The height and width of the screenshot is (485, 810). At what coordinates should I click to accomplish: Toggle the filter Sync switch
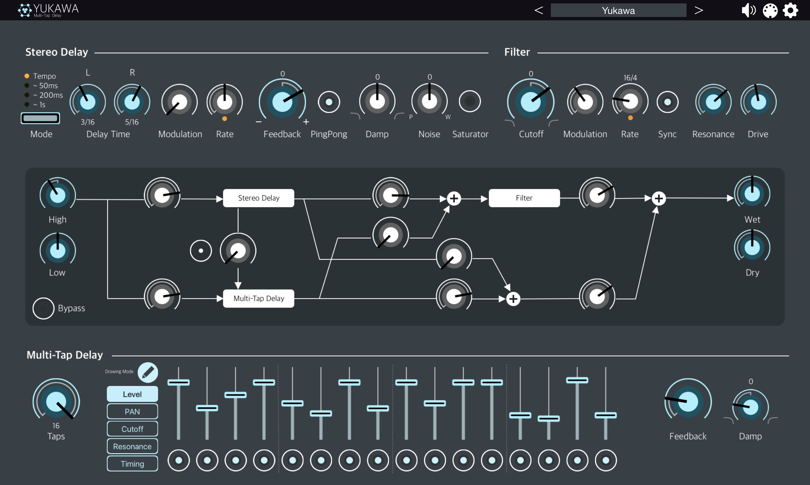click(667, 102)
